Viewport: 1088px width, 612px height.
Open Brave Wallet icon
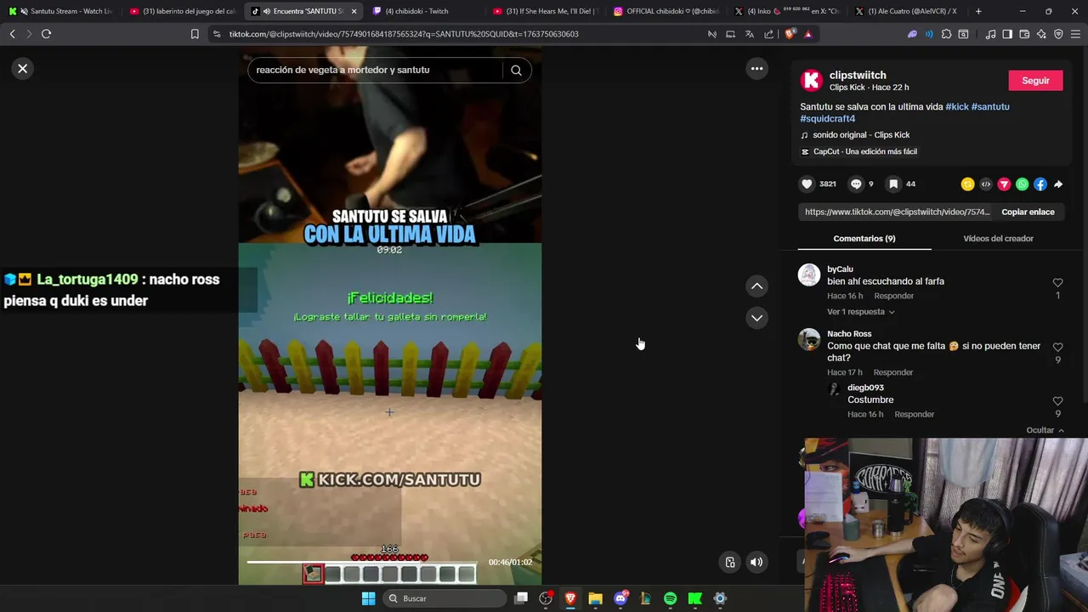(x=1024, y=34)
